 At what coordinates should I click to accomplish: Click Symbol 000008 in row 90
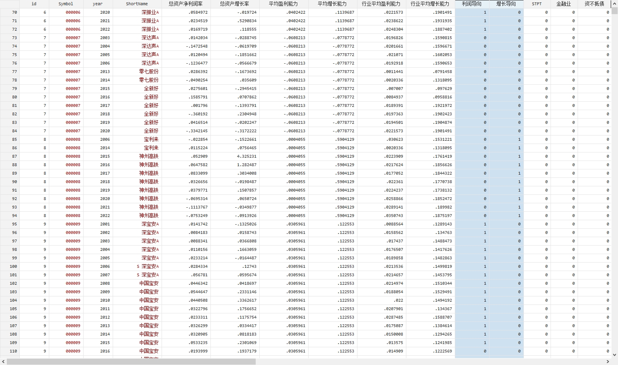(66, 182)
